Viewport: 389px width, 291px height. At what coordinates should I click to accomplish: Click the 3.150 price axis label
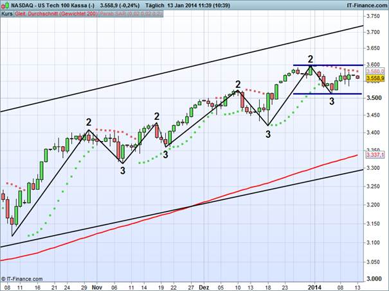point(373,224)
